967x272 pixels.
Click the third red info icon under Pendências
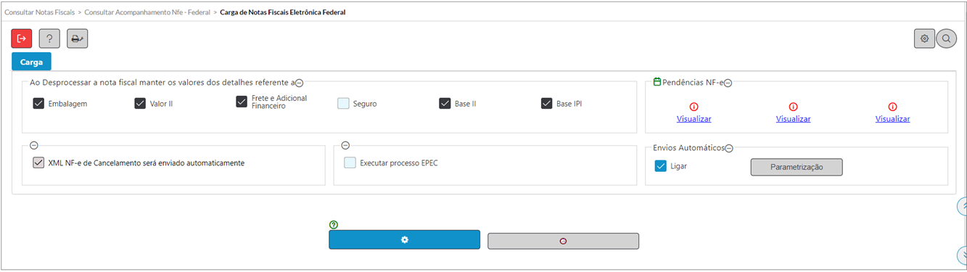(892, 107)
